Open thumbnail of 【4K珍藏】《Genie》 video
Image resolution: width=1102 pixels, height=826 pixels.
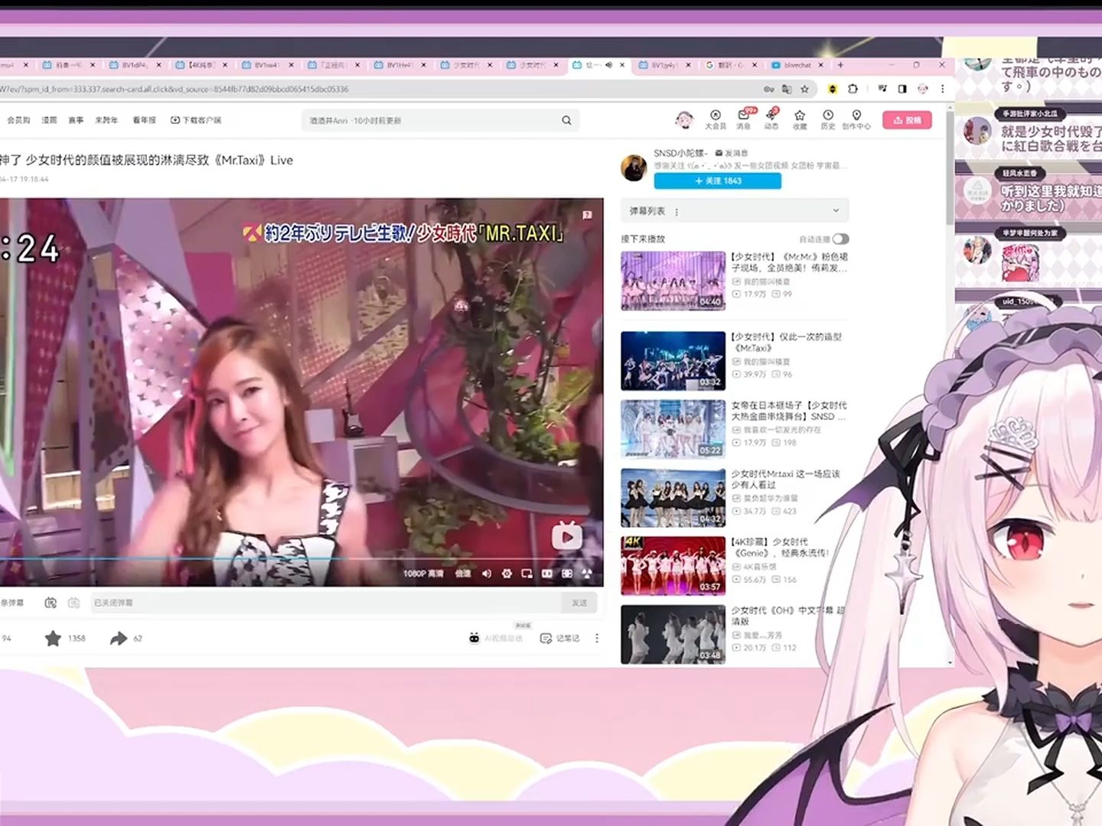point(673,566)
